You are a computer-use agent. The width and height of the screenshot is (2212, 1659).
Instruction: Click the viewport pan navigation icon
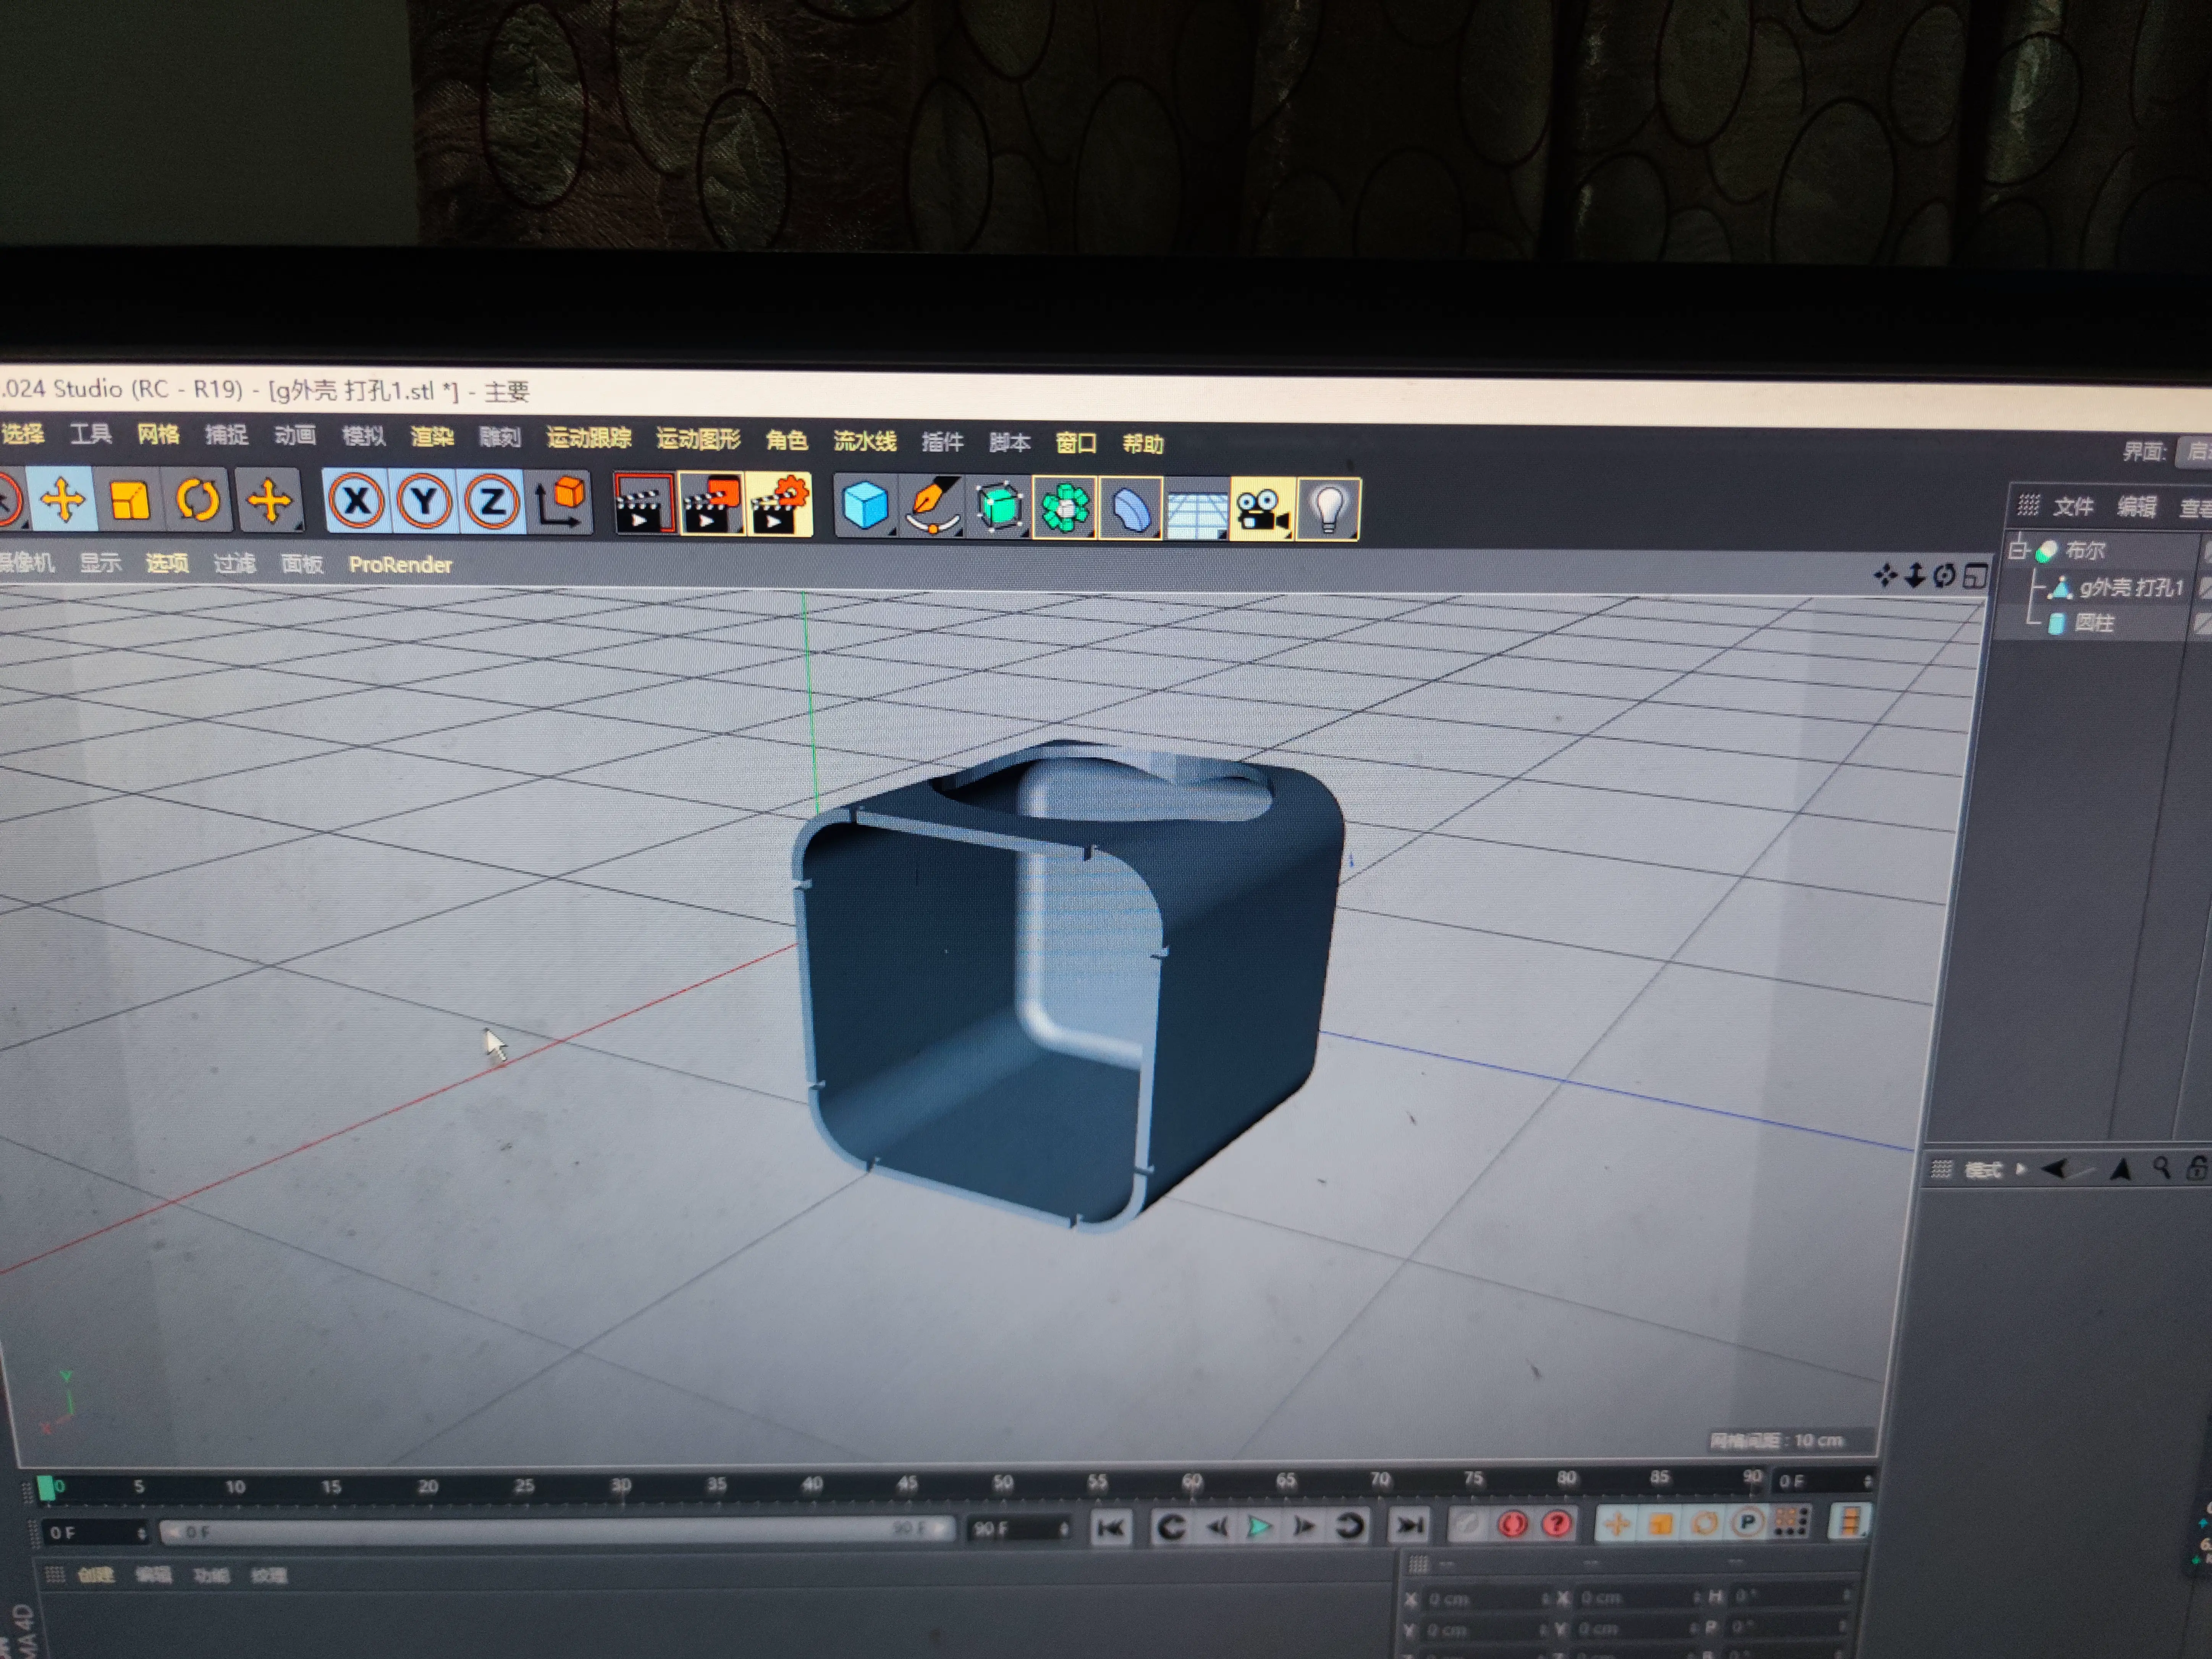tap(1885, 575)
